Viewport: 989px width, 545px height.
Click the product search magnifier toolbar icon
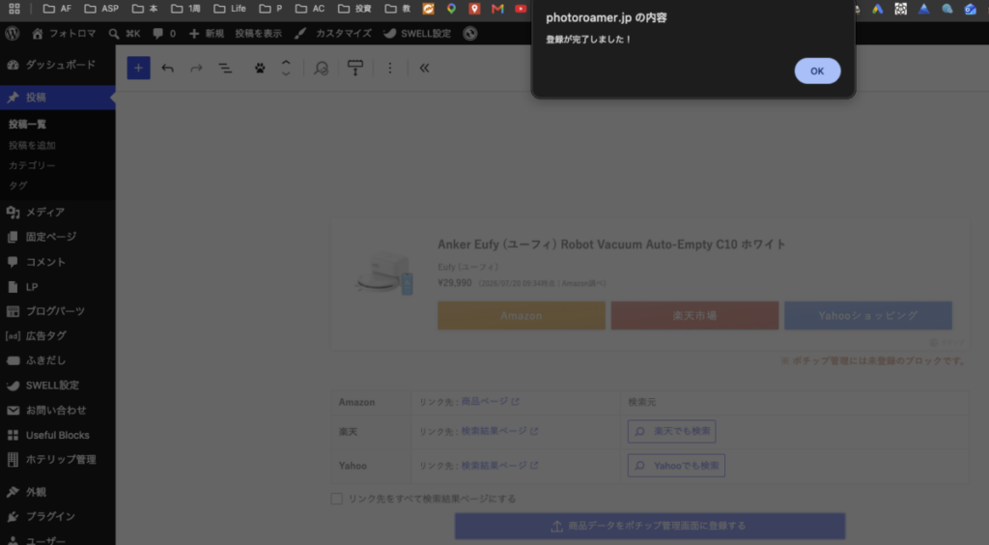click(321, 68)
